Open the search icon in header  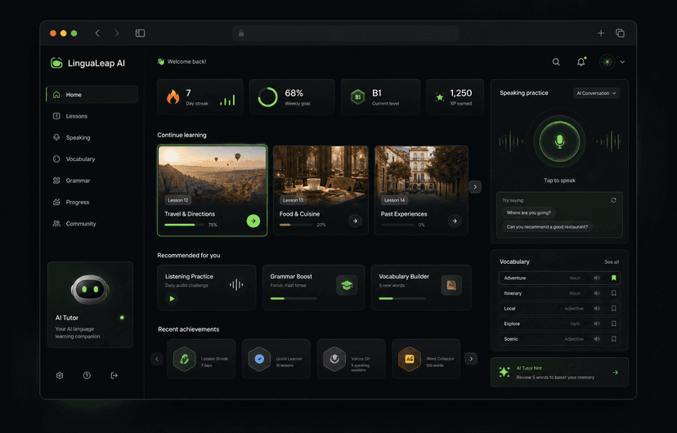(556, 62)
